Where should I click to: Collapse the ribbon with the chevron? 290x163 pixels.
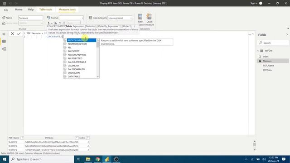(x=288, y=29)
